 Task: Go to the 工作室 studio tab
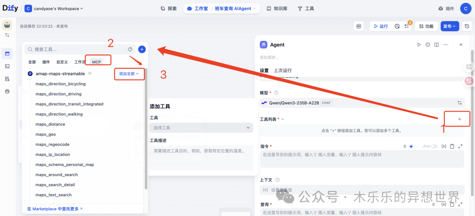(x=198, y=9)
